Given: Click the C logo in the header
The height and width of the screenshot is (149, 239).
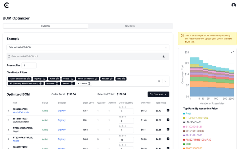Looking at the screenshot, I should point(7,5).
